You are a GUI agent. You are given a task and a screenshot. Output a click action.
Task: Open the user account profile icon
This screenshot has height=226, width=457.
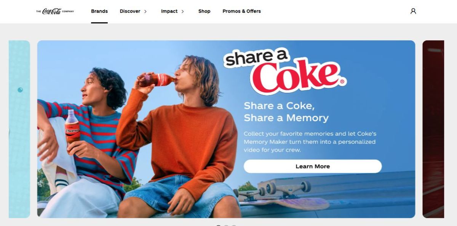(x=413, y=11)
